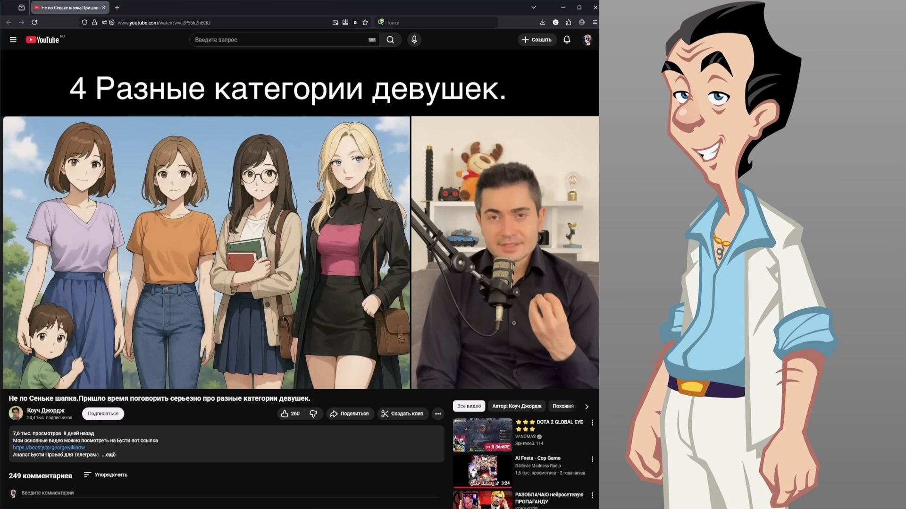
Task: Subscribe to Коуч Джордж channel
Action: (103, 414)
